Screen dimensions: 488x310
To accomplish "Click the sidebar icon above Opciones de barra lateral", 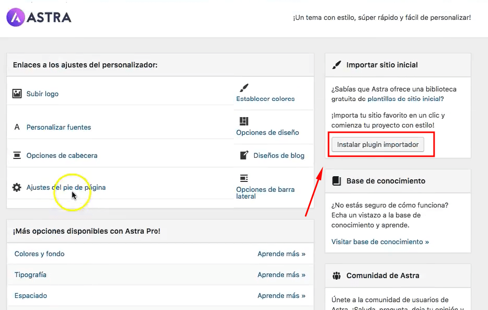I will (x=244, y=178).
